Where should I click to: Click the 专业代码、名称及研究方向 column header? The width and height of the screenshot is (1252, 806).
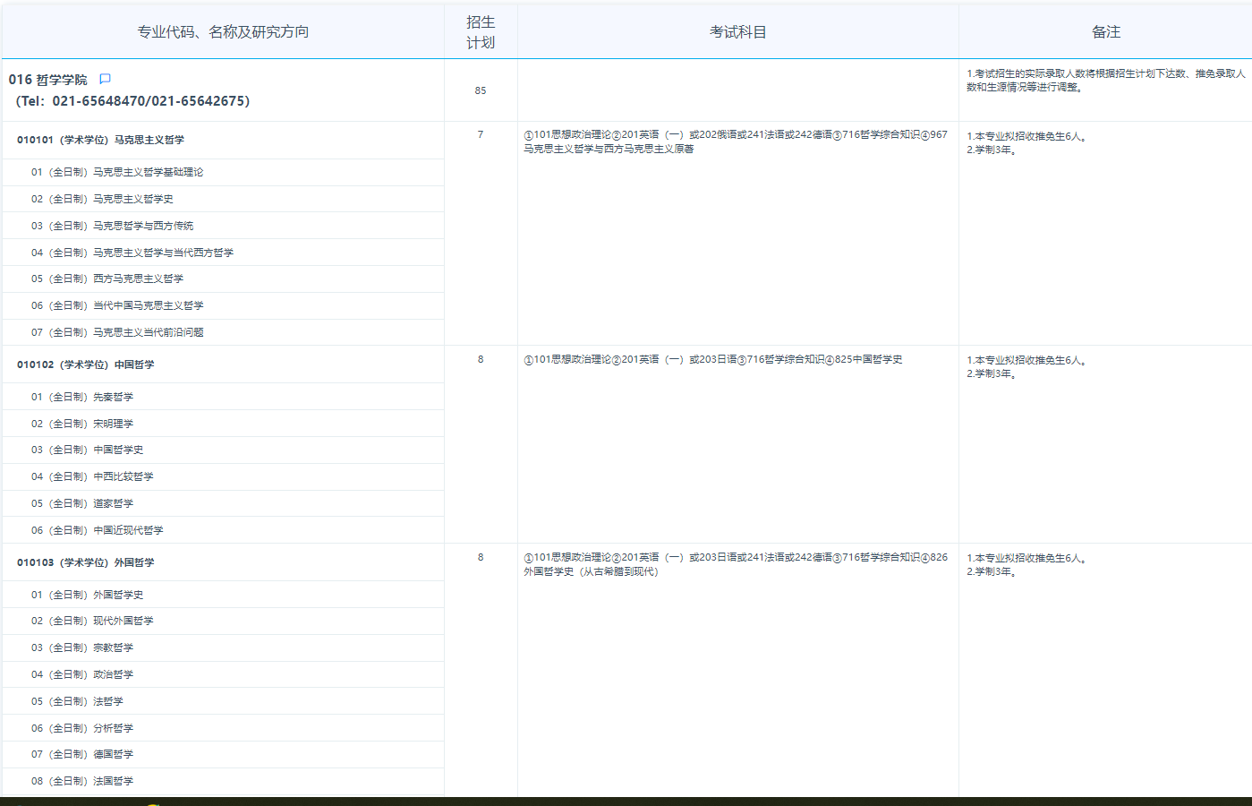tap(223, 32)
